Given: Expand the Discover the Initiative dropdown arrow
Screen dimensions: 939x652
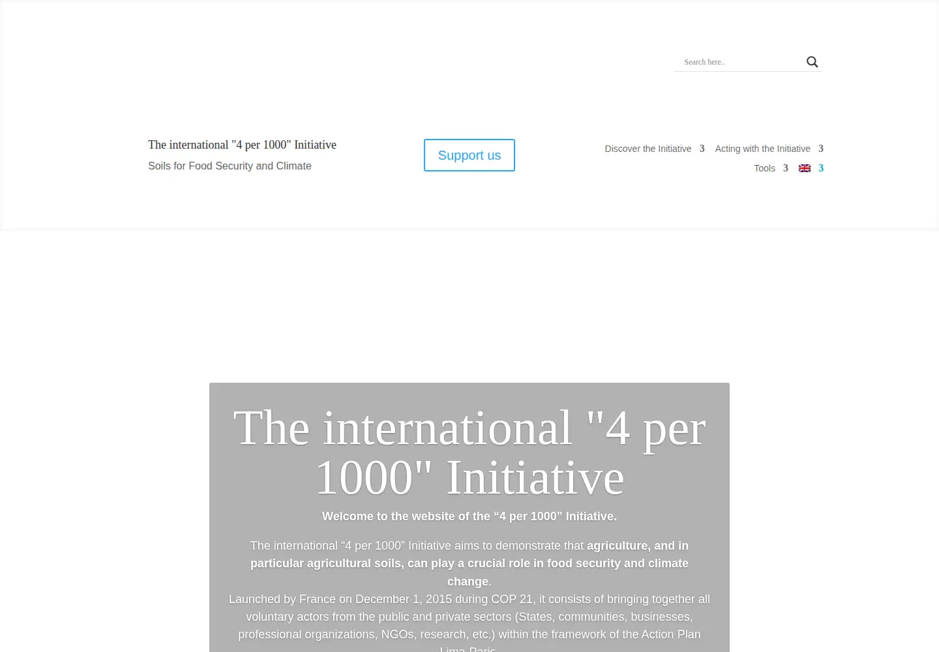Looking at the screenshot, I should tap(702, 149).
